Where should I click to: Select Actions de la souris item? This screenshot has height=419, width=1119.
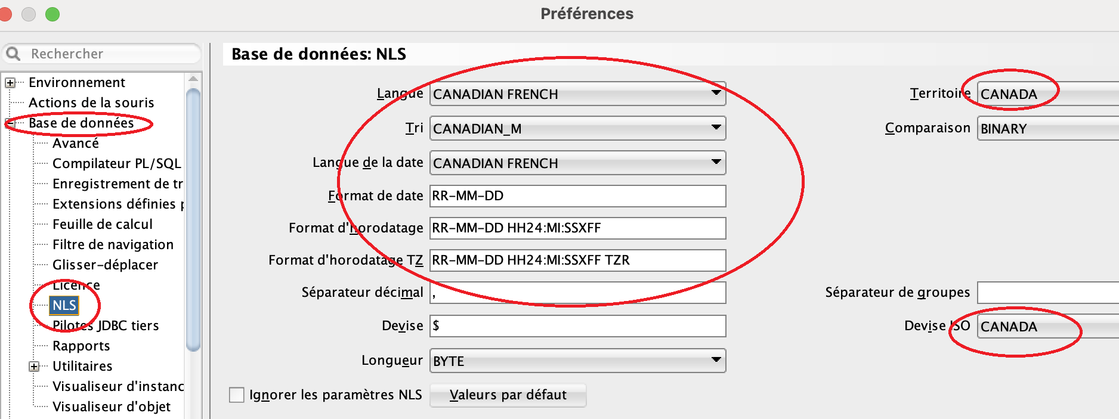pos(91,103)
